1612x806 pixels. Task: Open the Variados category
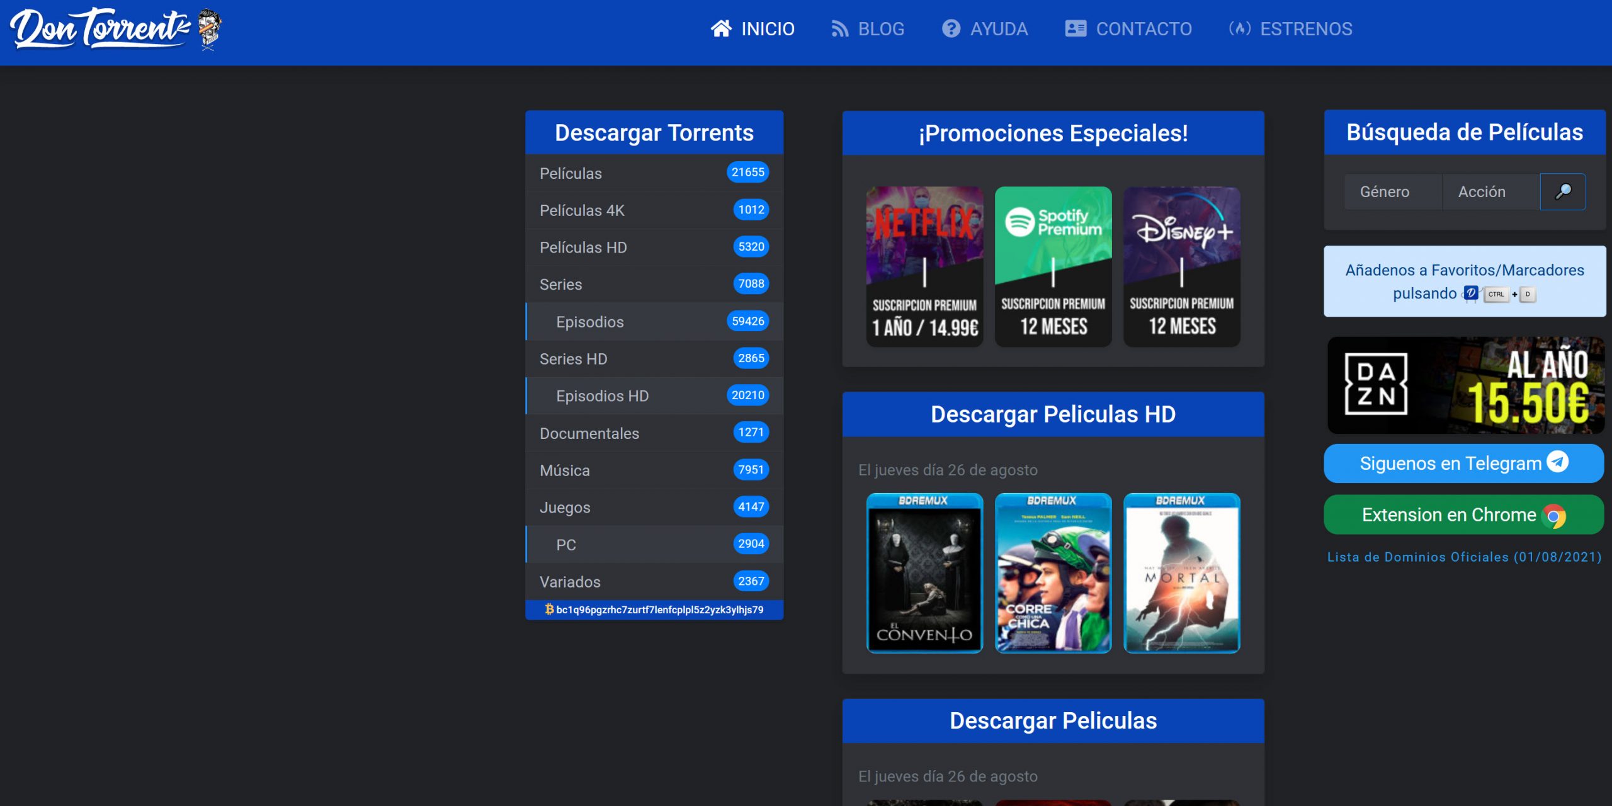(654, 582)
